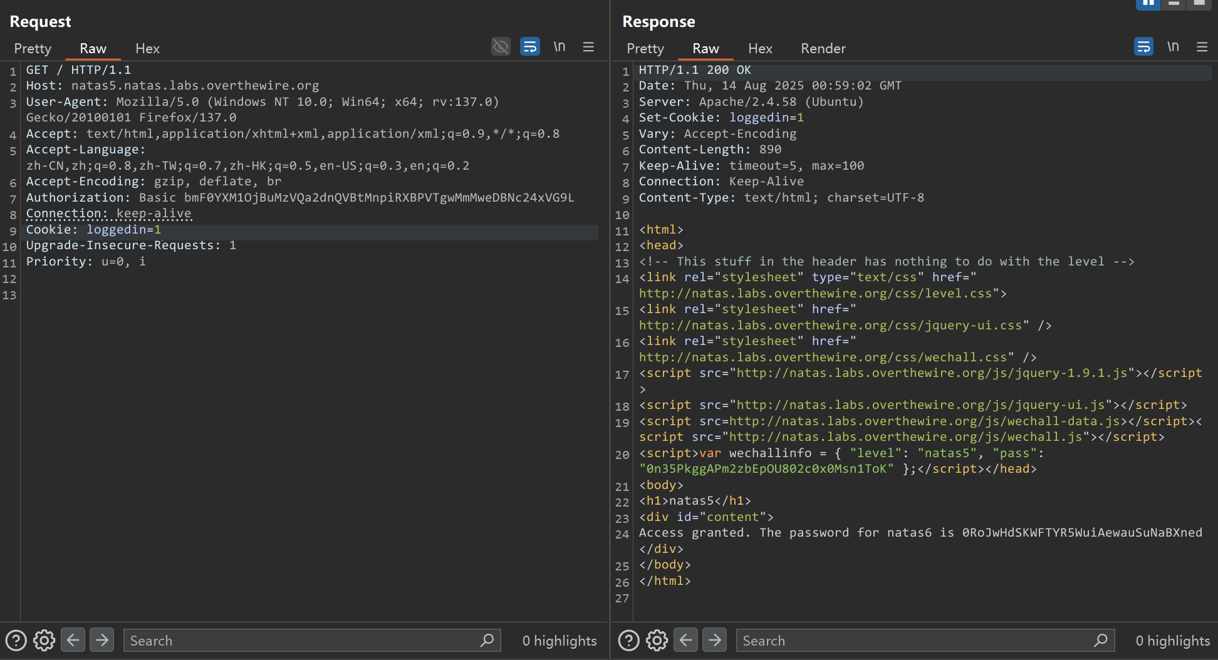Click Host: natas5.natas.labs.overthewire.org line
This screenshot has height=660, width=1218.
tap(172, 86)
